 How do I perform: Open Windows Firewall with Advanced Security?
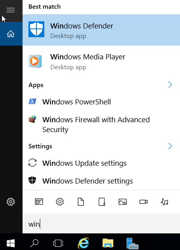click(x=101, y=124)
